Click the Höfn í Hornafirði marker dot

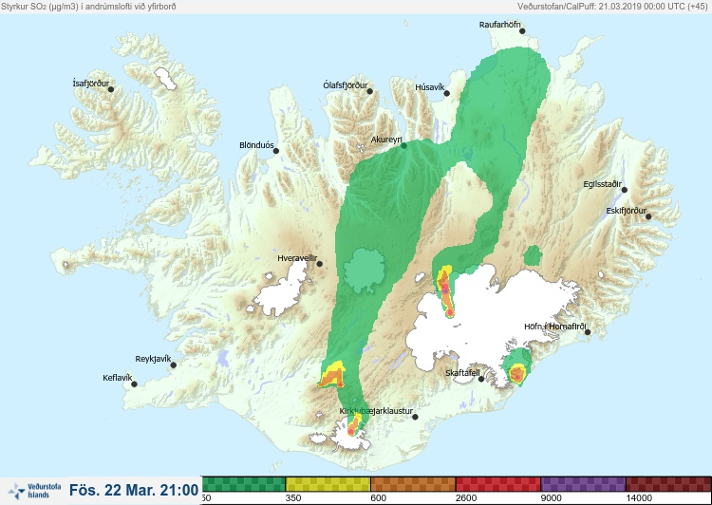tap(588, 332)
